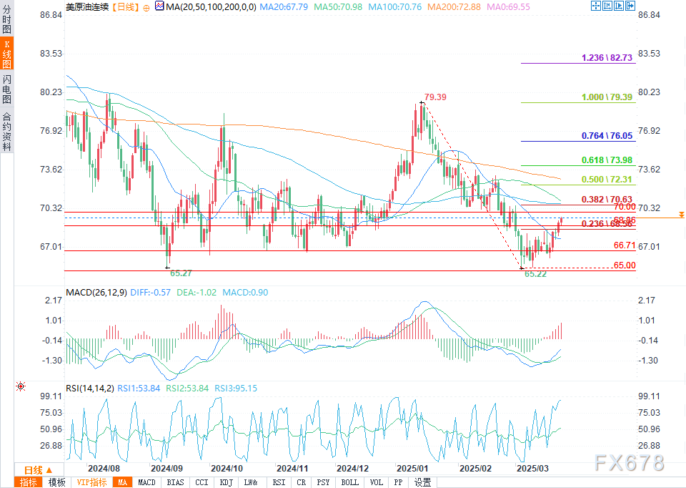Click the 0.618 Fibonacci level line label
The height and width of the screenshot is (488, 686).
[607, 160]
